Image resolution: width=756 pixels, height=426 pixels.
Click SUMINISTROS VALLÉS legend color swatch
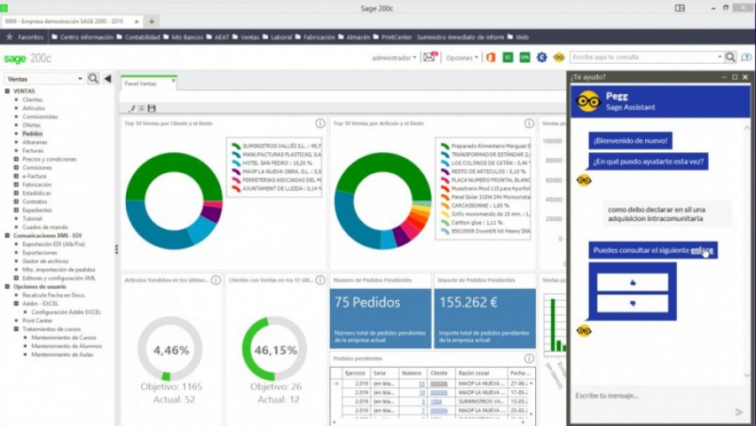(x=236, y=145)
